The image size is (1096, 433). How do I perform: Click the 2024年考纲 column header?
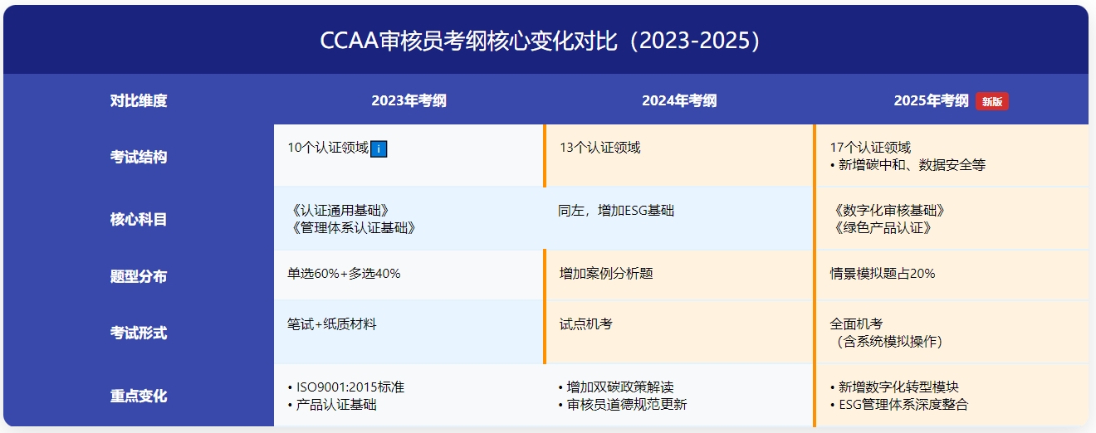(x=679, y=100)
